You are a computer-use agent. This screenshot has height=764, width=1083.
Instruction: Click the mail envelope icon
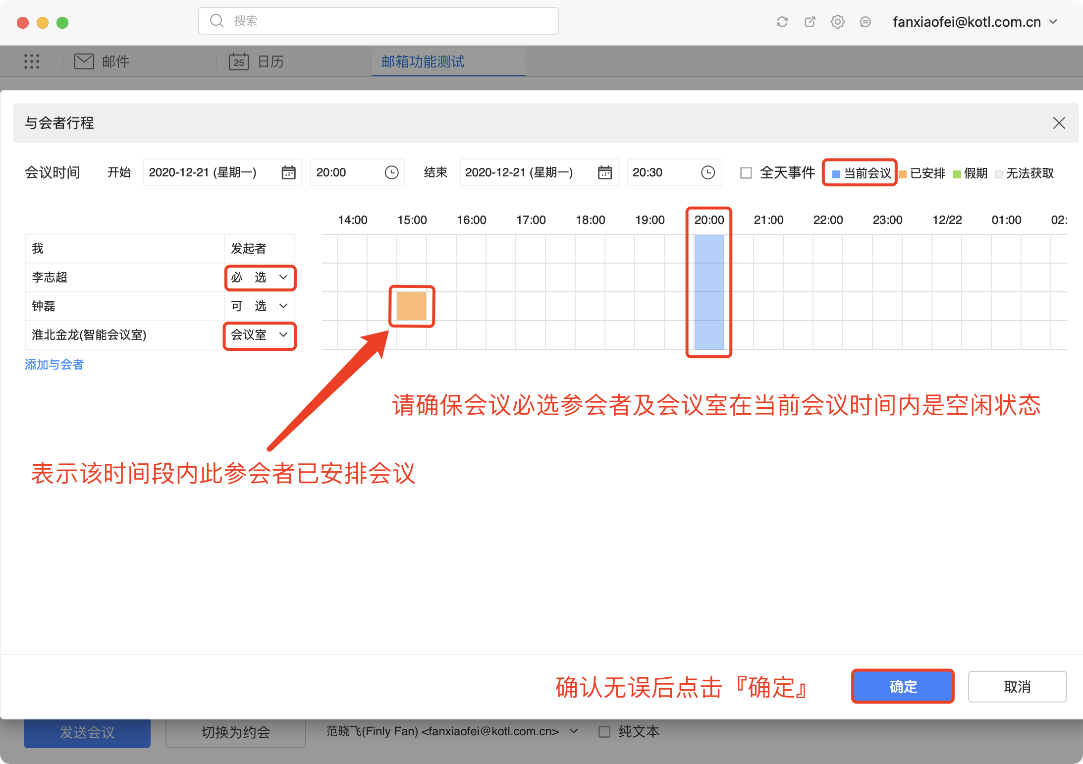point(84,61)
